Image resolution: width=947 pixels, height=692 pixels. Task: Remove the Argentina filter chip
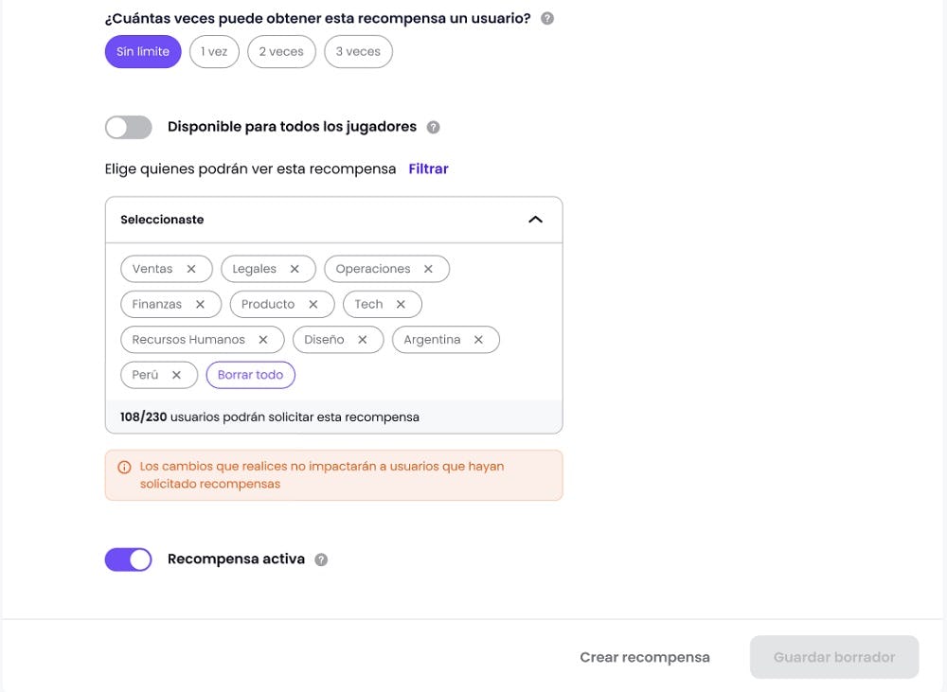[479, 339]
